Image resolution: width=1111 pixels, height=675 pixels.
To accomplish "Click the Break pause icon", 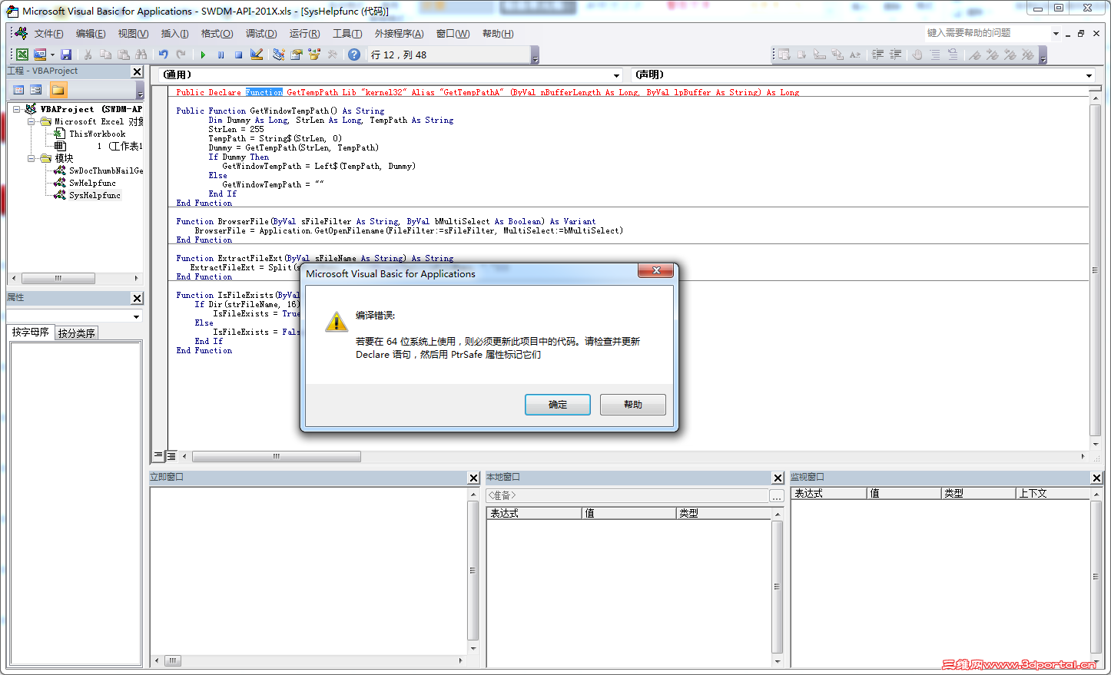I will pyautogui.click(x=221, y=55).
